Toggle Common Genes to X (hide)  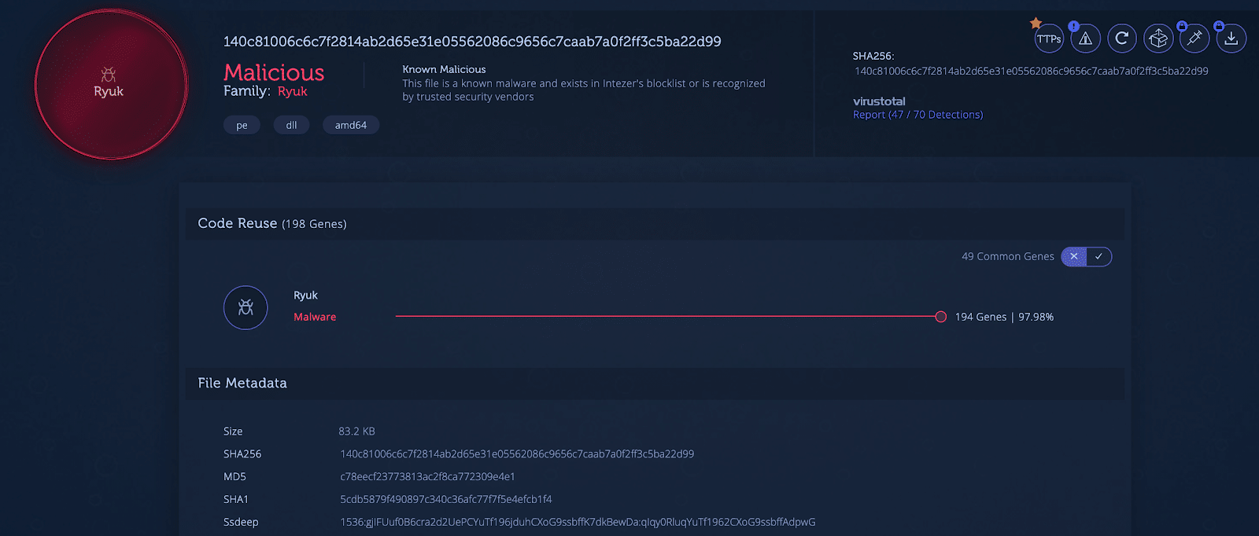coord(1074,256)
